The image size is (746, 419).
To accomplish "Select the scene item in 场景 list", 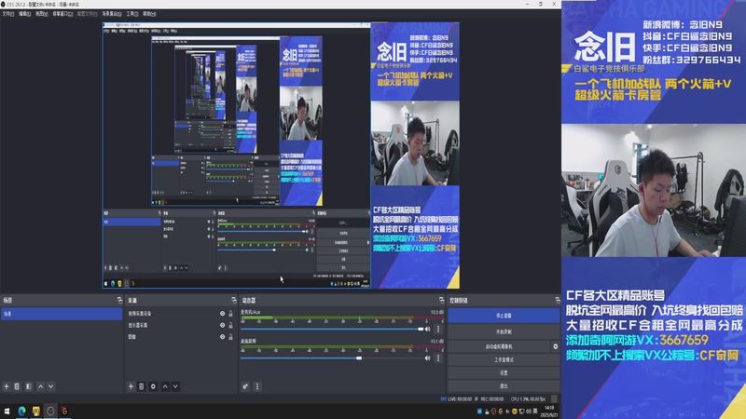I will coord(62,314).
